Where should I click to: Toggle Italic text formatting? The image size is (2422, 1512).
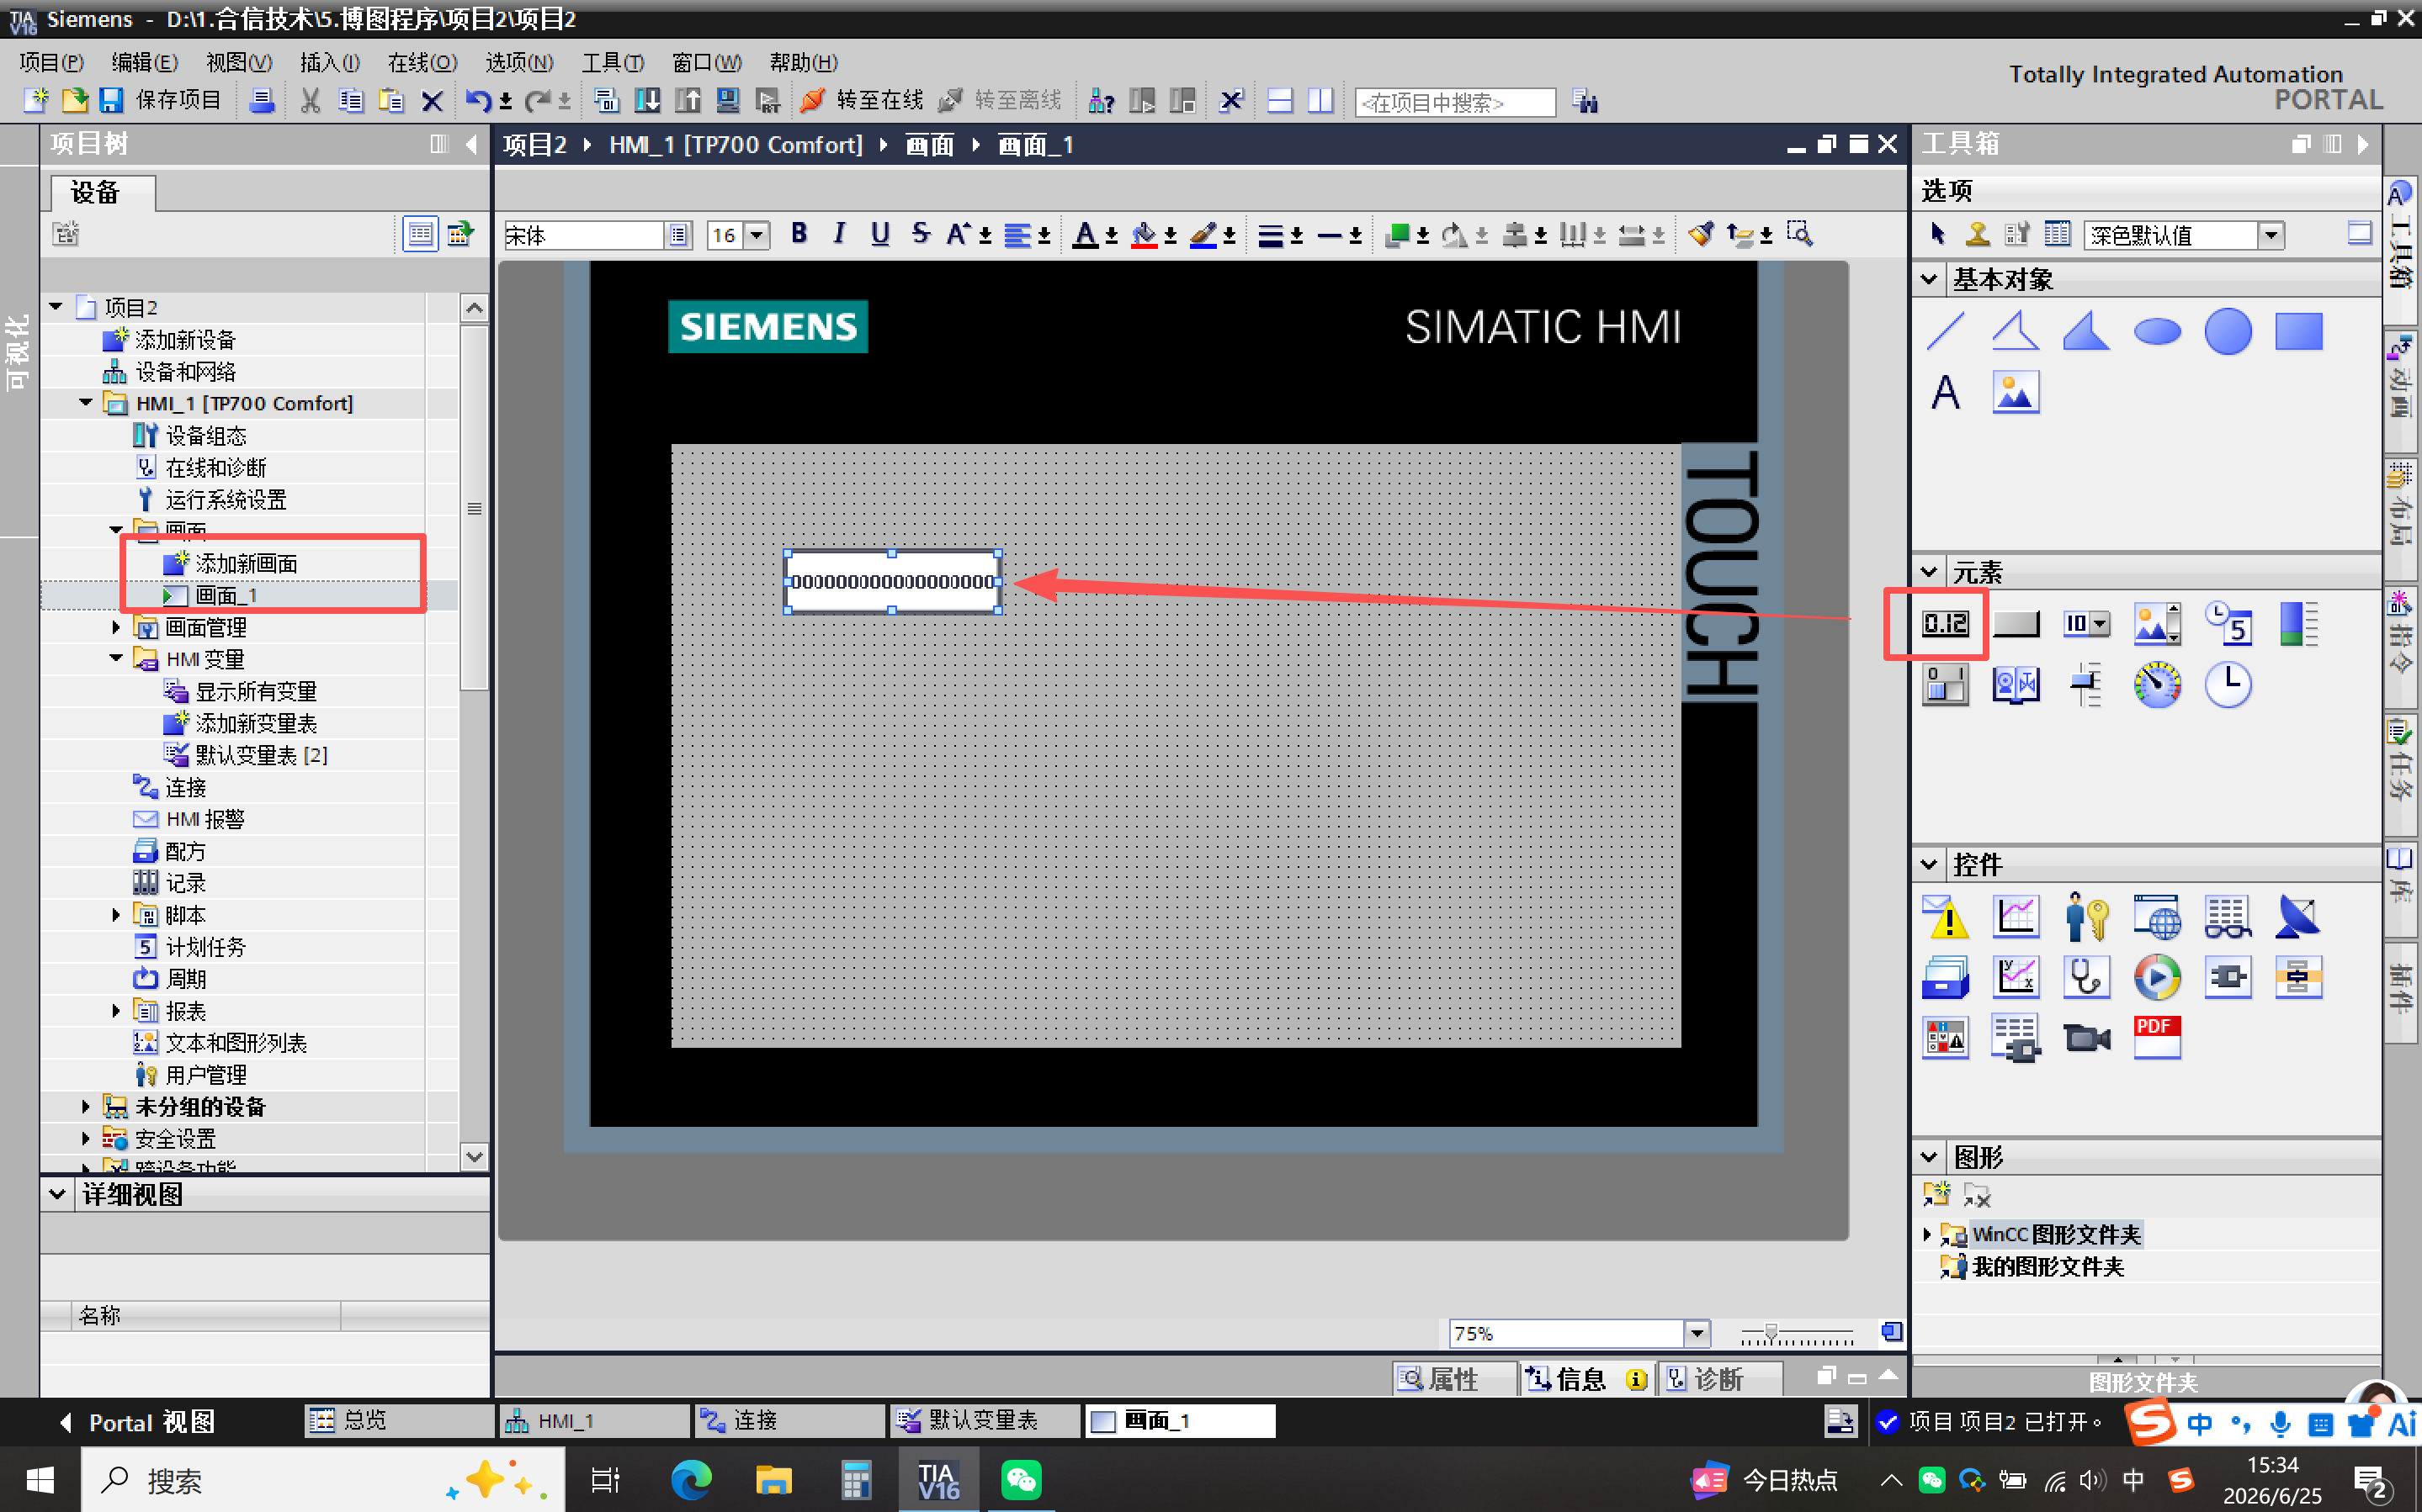(839, 234)
